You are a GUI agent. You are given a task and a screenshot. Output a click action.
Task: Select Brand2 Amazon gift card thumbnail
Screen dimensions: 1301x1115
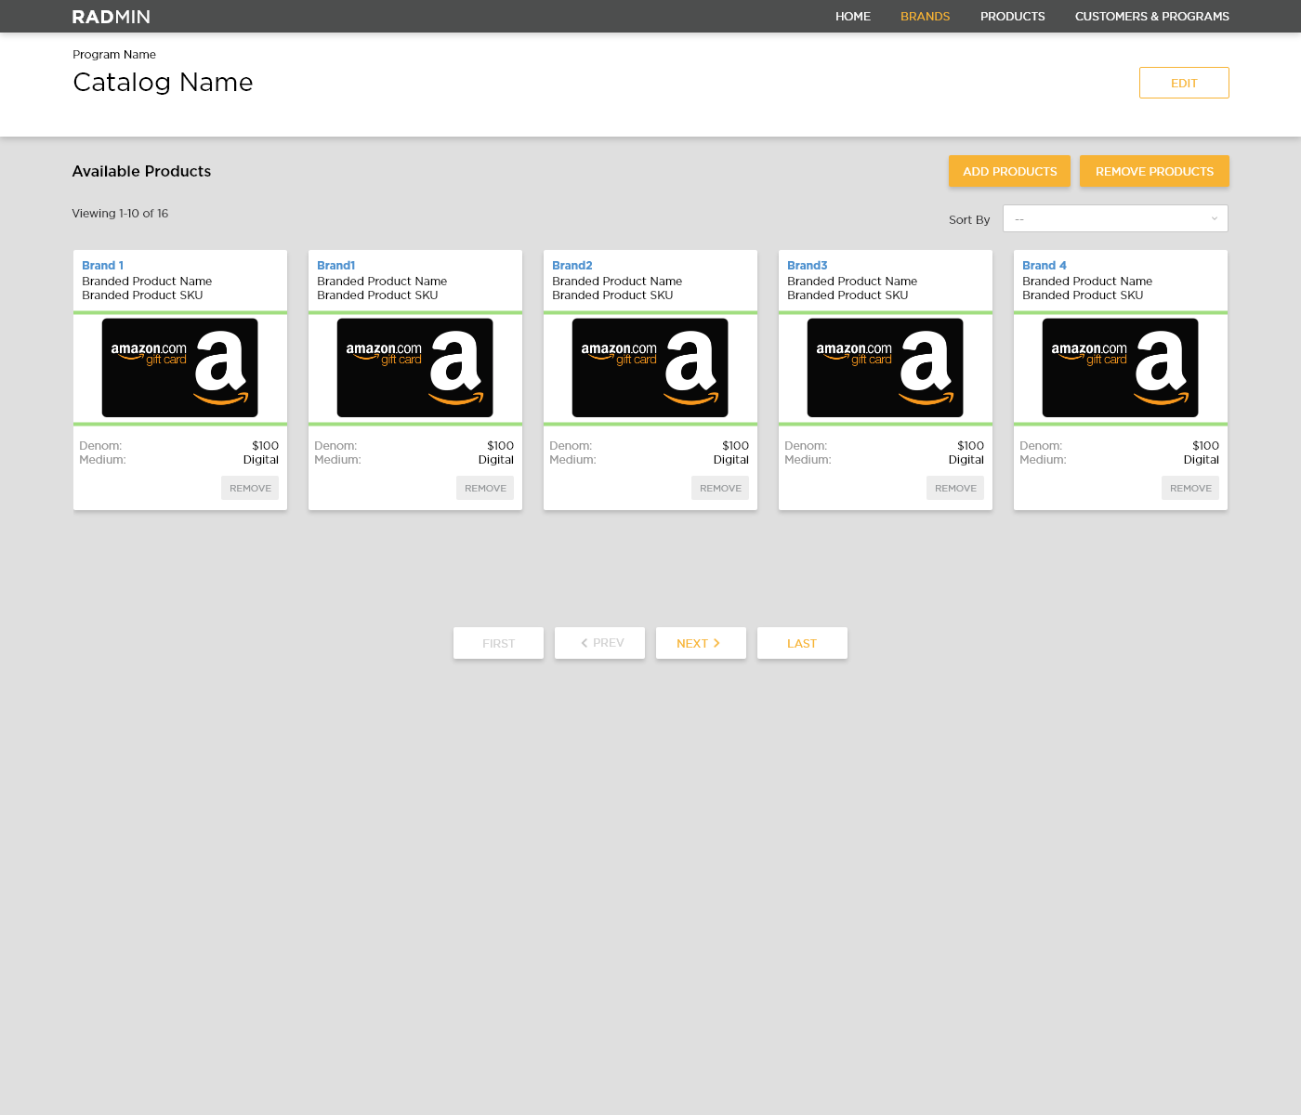tap(650, 368)
